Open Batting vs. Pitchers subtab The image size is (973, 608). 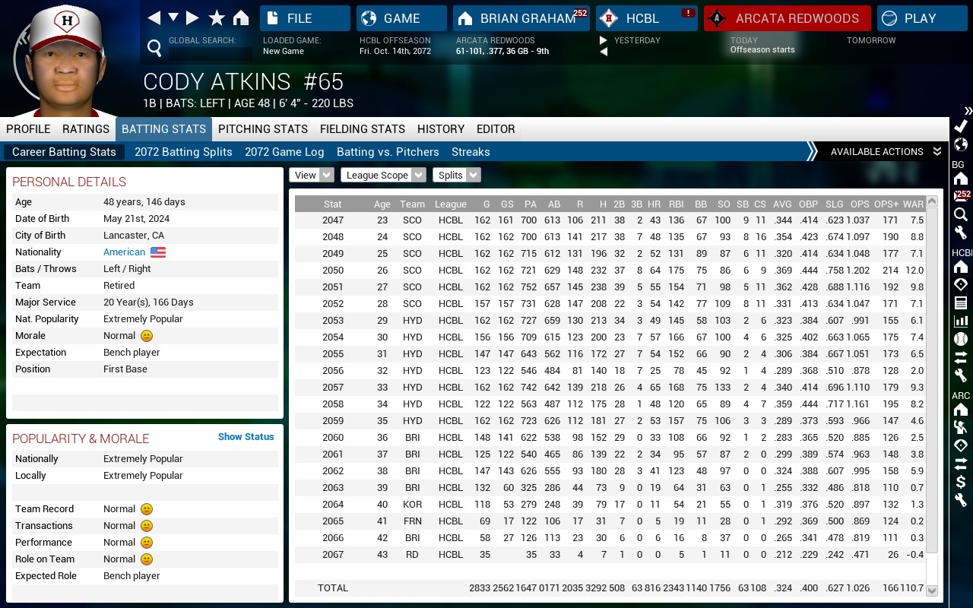click(x=388, y=152)
